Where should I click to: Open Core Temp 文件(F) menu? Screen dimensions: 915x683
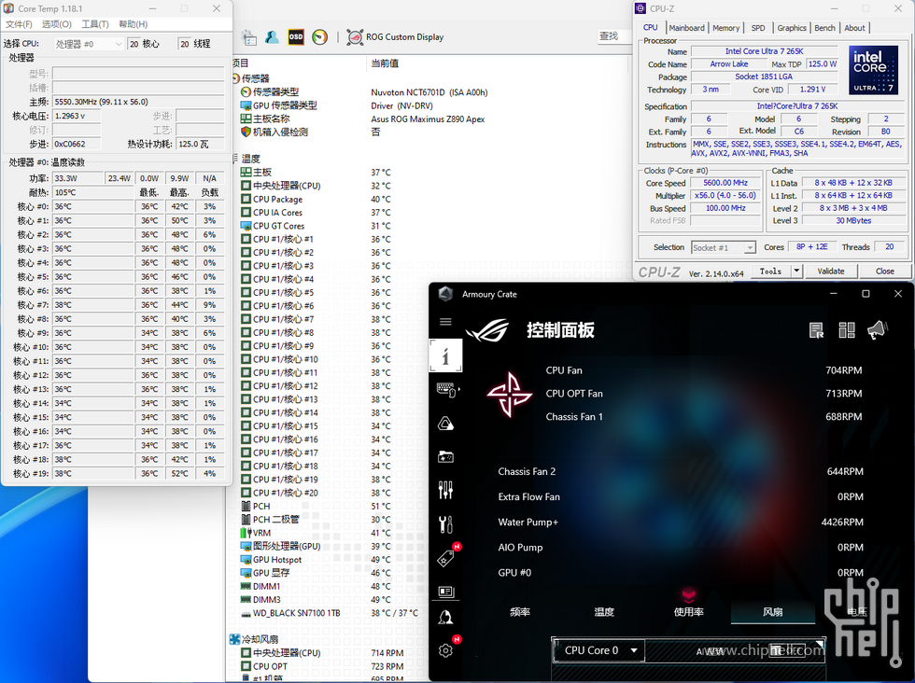20,24
